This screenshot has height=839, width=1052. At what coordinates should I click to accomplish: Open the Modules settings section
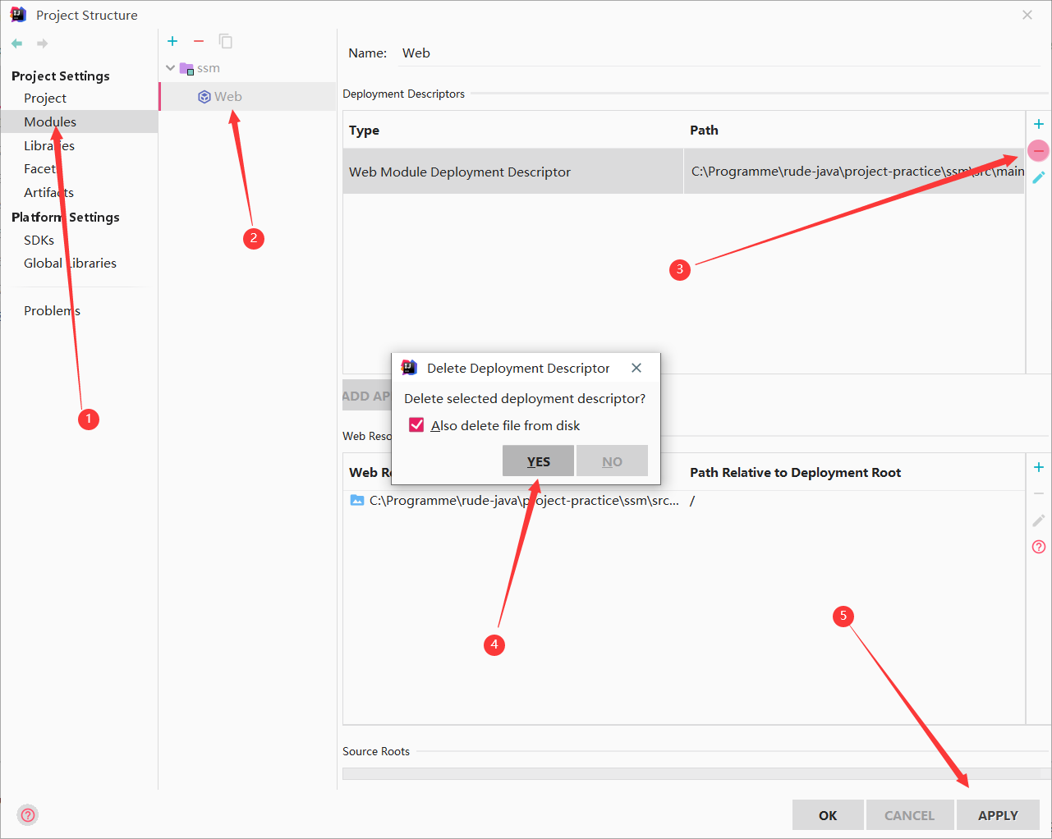point(50,121)
